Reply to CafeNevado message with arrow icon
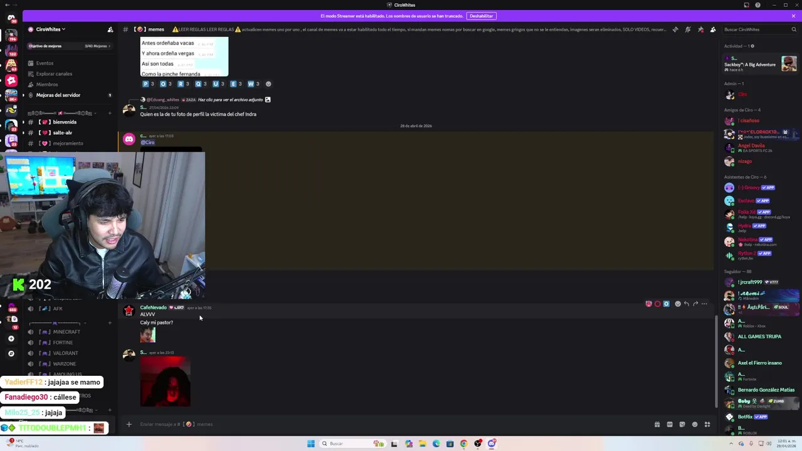802x451 pixels. [x=686, y=304]
